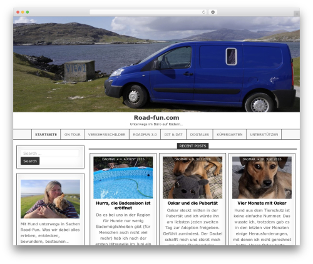
Task: Open Dit & Dat menu entry
Action: click(173, 135)
